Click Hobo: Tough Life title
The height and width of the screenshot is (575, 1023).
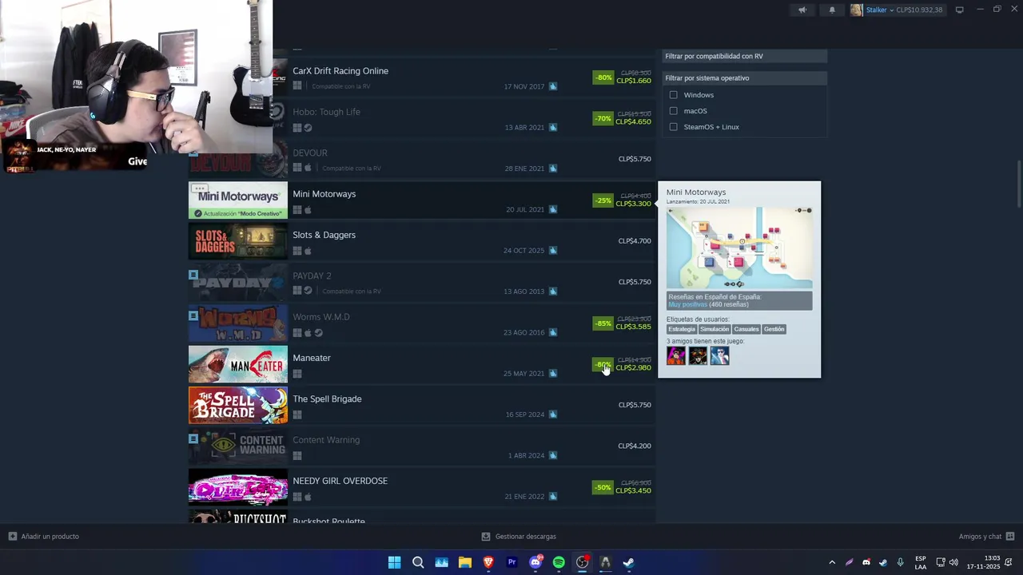(x=326, y=112)
